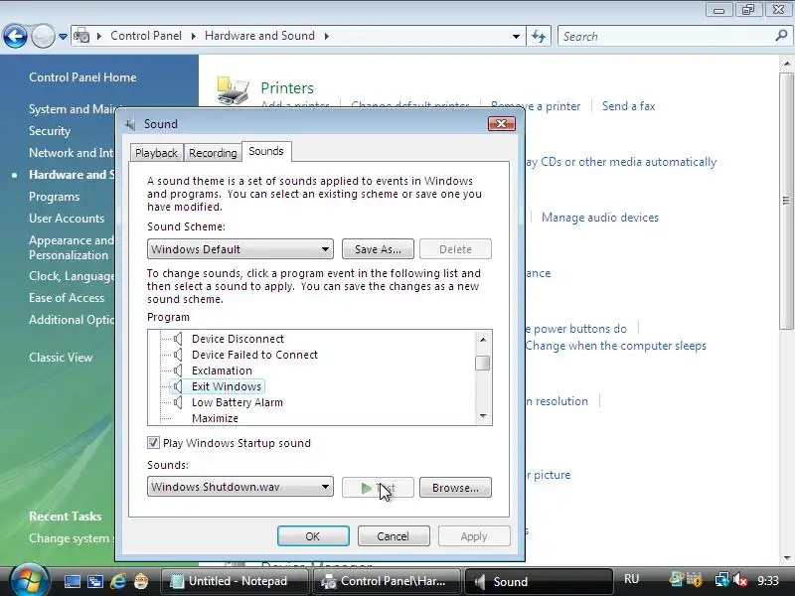Switch to the Playback tab

tap(156, 153)
